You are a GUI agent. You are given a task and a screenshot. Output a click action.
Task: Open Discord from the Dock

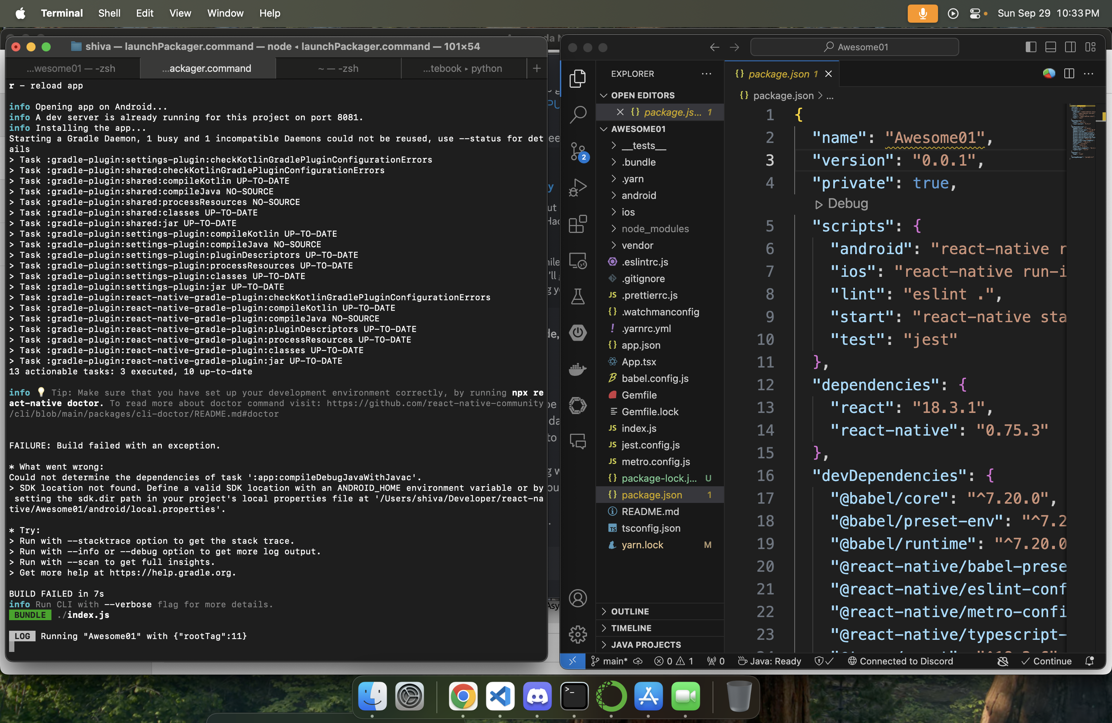537,696
